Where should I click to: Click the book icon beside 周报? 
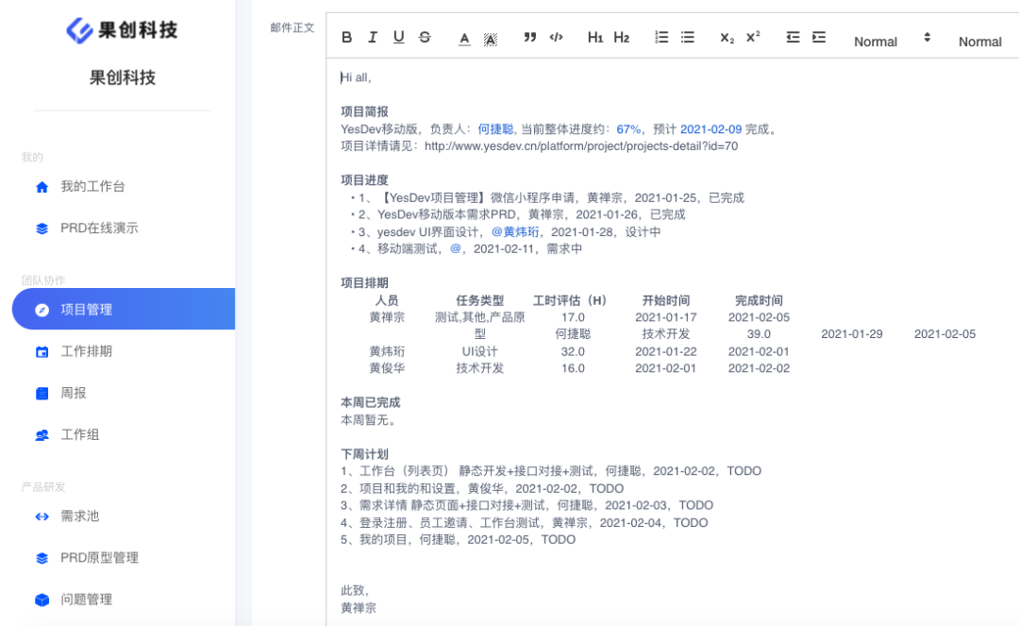point(42,394)
